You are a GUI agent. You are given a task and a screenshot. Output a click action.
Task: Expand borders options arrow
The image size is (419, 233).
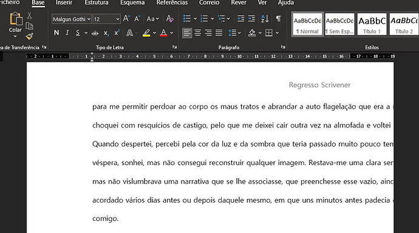point(277,33)
